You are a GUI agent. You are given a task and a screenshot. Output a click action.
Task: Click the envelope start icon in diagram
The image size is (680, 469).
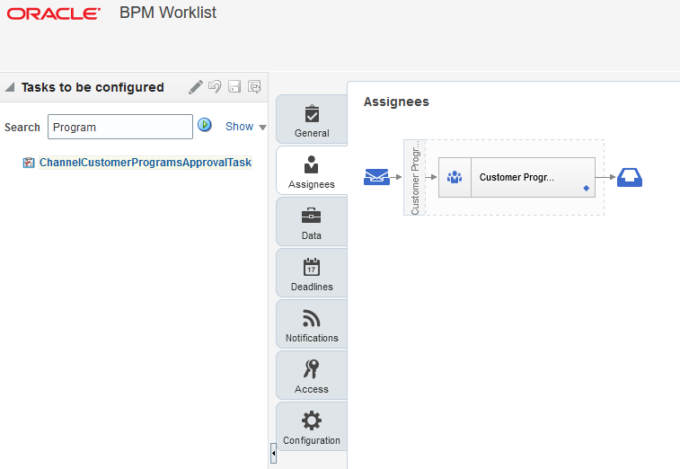click(x=376, y=177)
